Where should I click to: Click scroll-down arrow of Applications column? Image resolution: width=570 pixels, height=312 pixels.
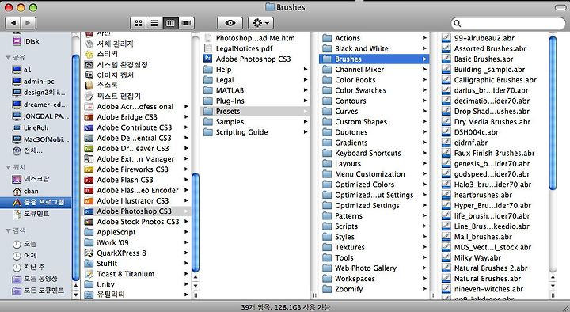coord(196,286)
